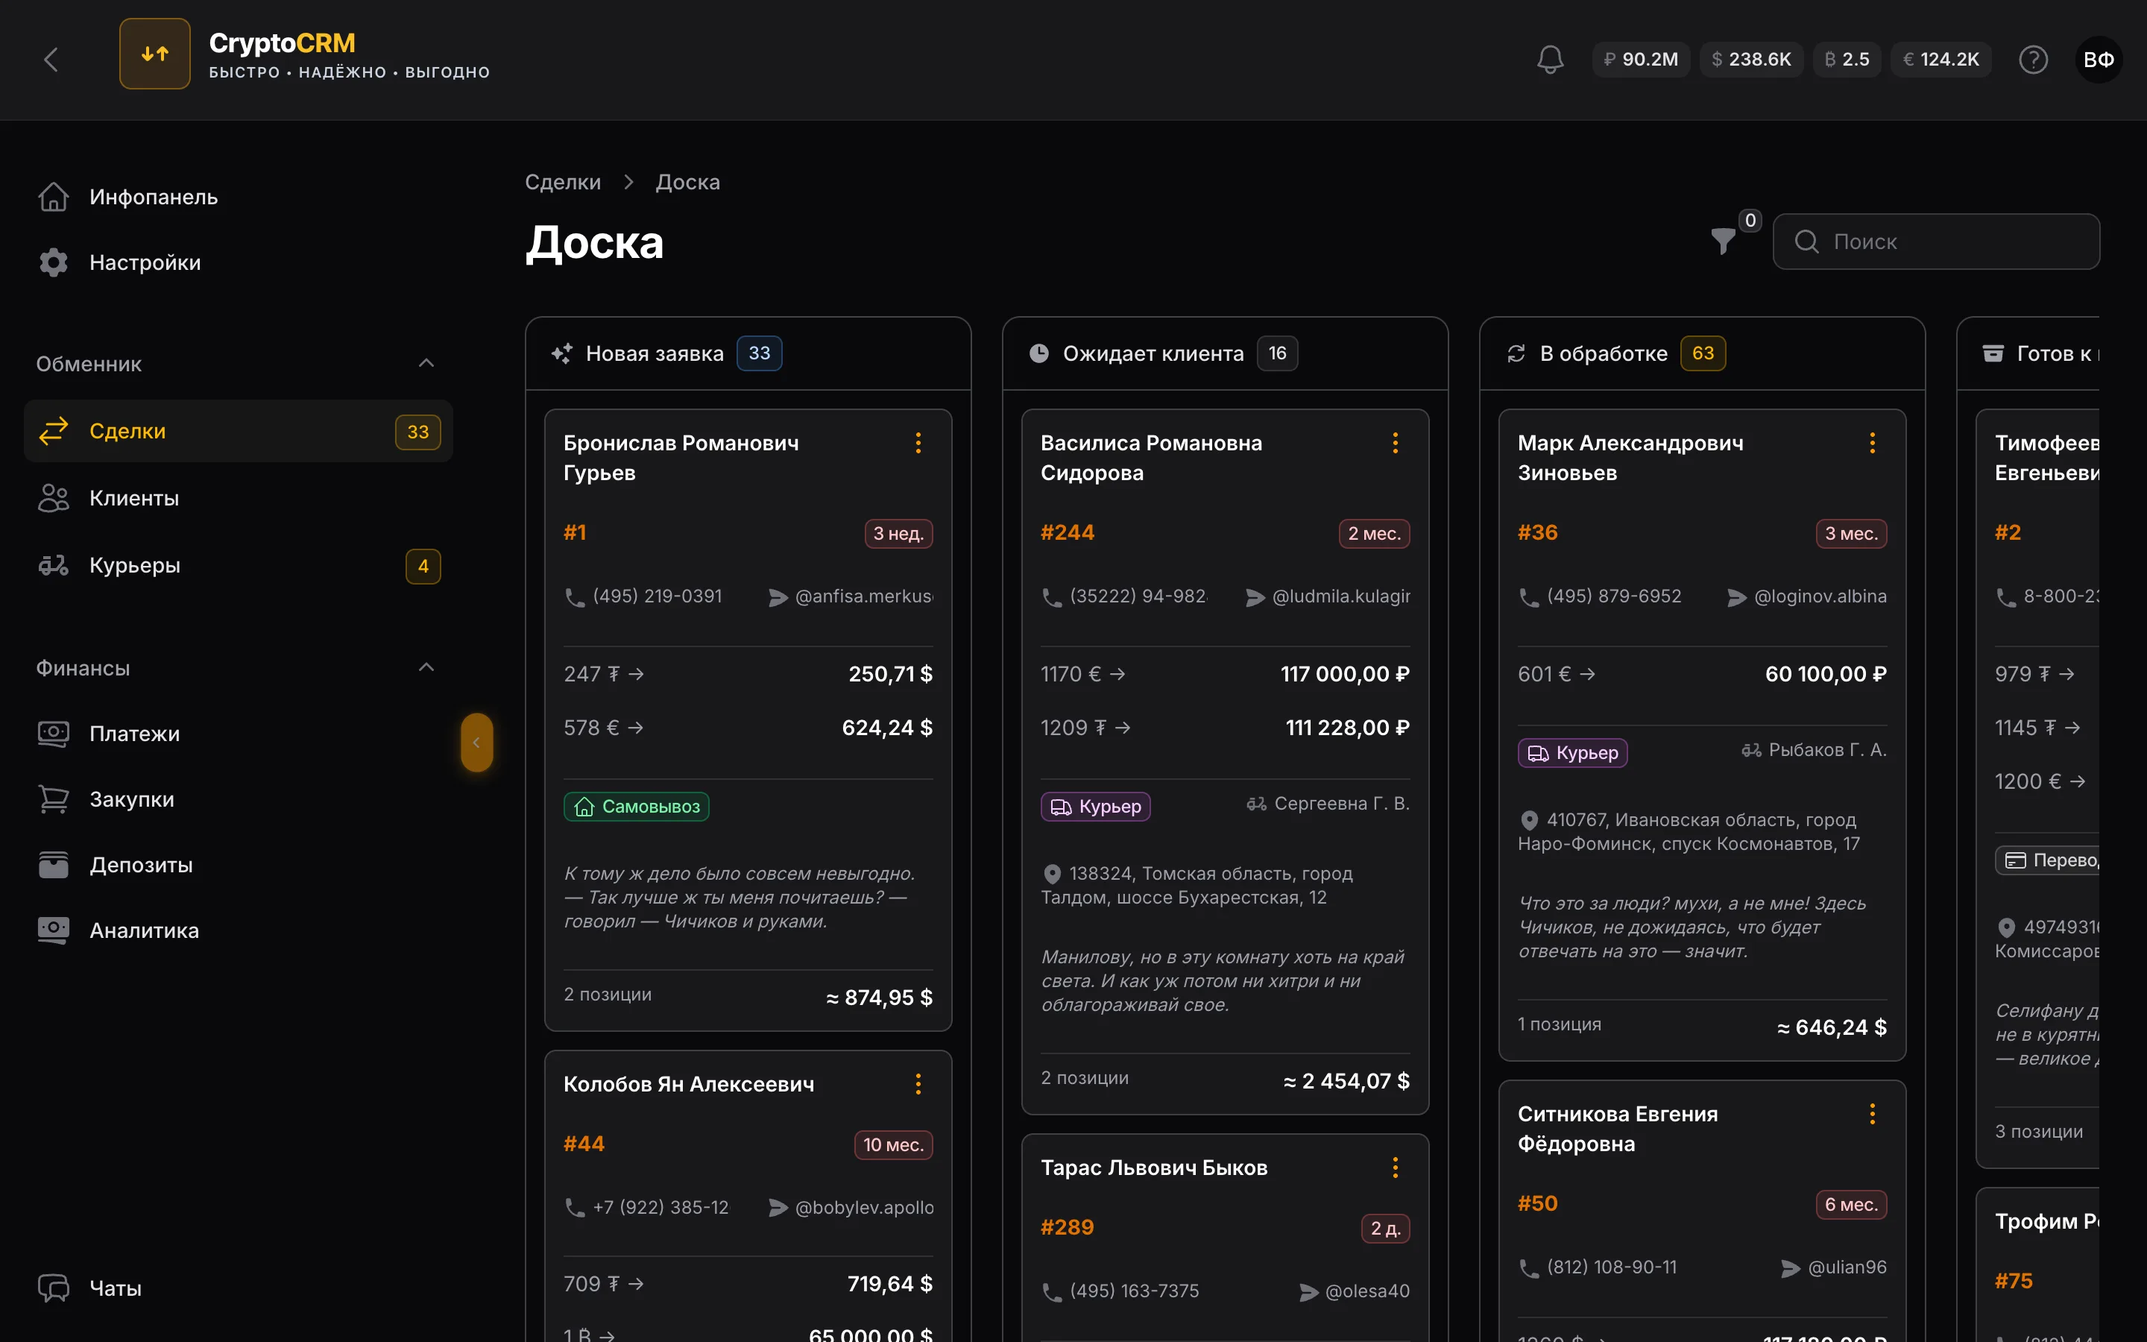Click the dollar balance 238.6K chip
Screen dimensions: 2147x1342
coord(1750,60)
